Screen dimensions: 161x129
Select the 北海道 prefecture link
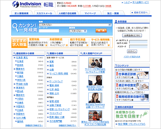[20, 61]
